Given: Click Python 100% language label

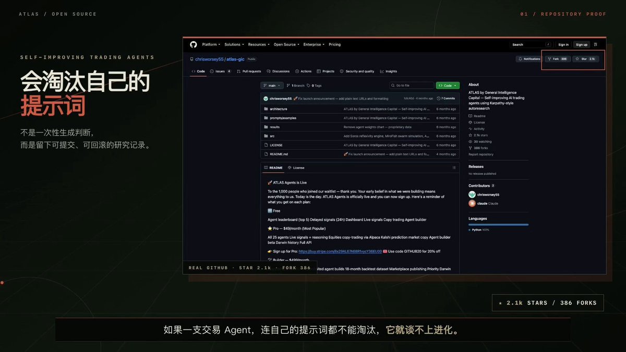Looking at the screenshot, I should point(480,229).
